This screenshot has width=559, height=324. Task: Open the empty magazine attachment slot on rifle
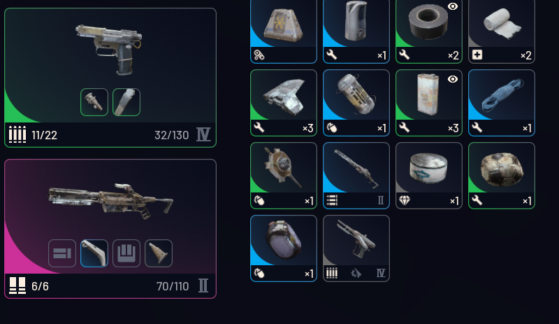pos(126,253)
